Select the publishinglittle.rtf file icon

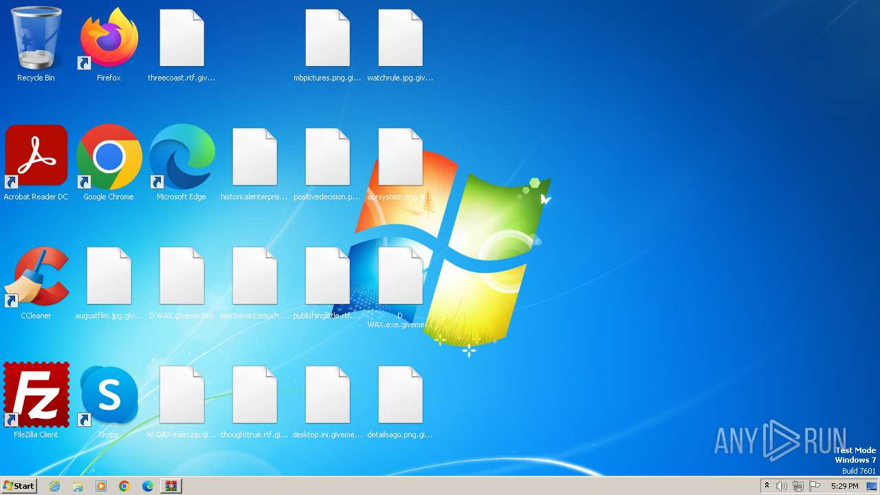click(327, 276)
